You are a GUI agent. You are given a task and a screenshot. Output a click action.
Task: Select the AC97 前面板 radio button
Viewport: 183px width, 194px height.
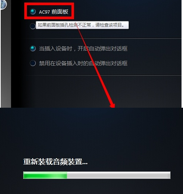pyautogui.click(x=33, y=11)
